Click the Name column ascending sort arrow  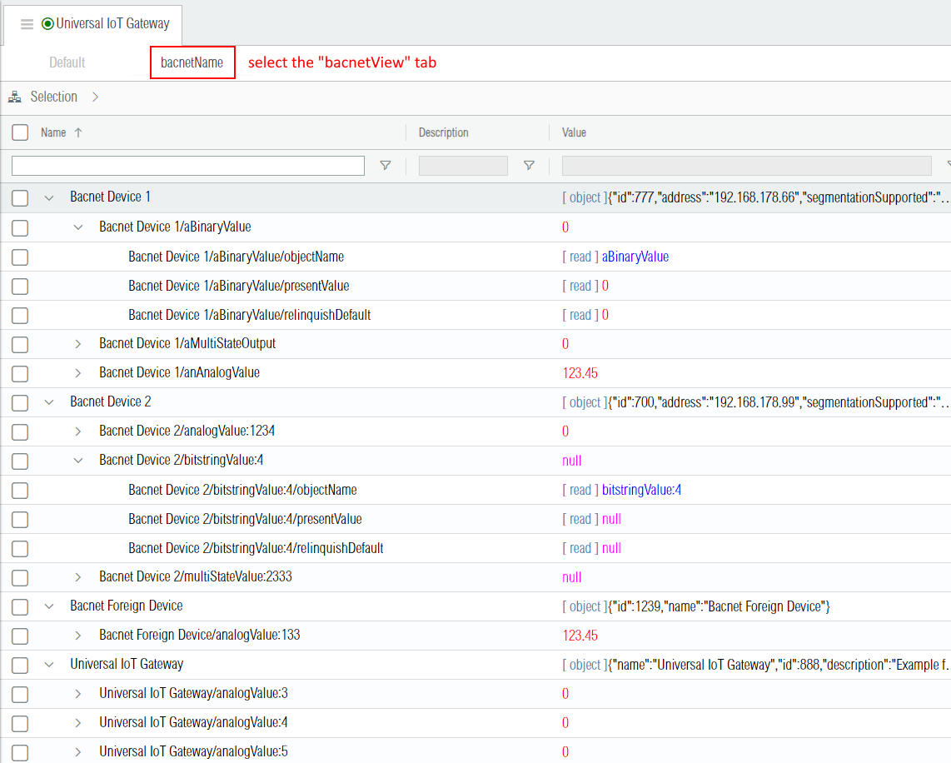point(78,132)
